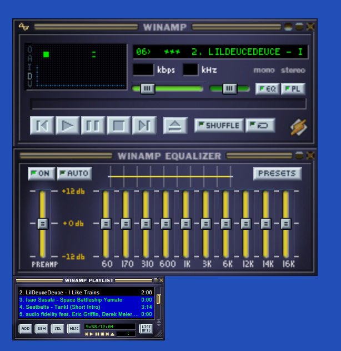The image size is (341, 351).
Task: Open the PRESETS menu in the equalizer
Action: [x=278, y=173]
